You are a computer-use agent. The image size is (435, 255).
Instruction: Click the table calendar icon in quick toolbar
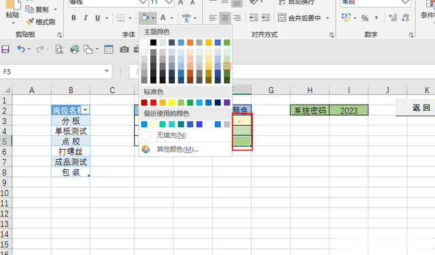109,50
